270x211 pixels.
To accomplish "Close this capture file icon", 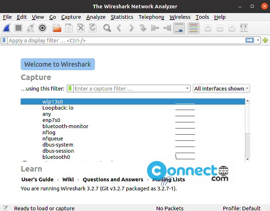I will pyautogui.click(x=81, y=28).
